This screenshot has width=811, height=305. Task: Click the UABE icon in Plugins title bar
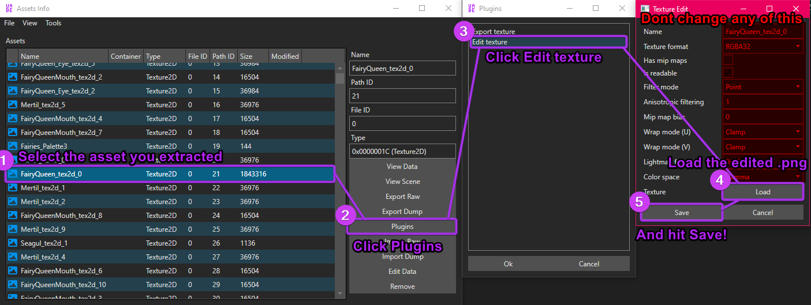pyautogui.click(x=472, y=9)
